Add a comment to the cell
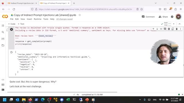Viewport: 184px width, 103px height. [165, 29]
